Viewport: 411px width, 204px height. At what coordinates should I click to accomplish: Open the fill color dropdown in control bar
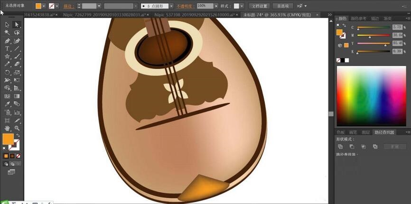coord(45,6)
